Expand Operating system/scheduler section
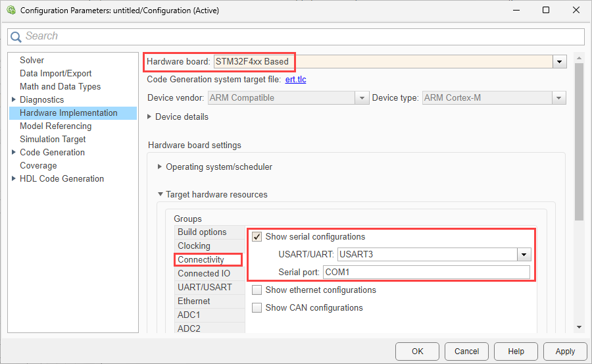The height and width of the screenshot is (364, 592). coord(160,167)
